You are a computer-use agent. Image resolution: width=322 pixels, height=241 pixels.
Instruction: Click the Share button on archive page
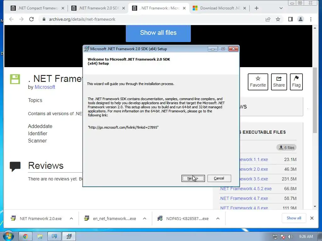point(279,82)
